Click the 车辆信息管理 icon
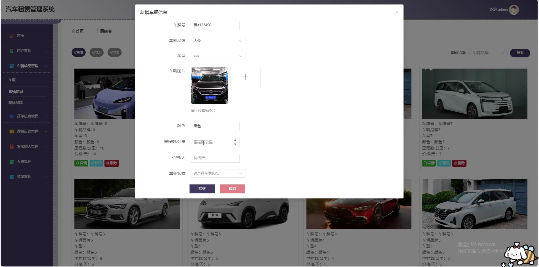 pos(12,66)
